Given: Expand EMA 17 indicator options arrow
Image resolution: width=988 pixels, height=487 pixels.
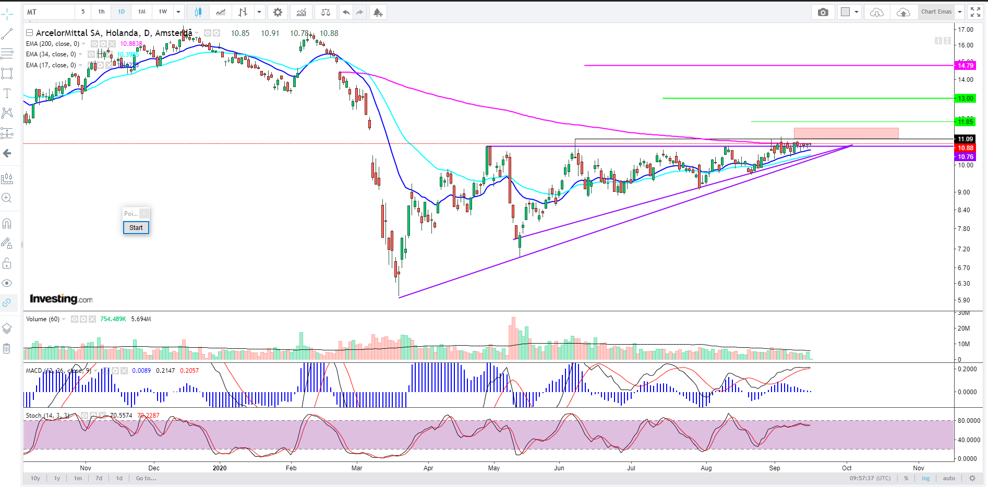Looking at the screenshot, I should coord(81,65).
